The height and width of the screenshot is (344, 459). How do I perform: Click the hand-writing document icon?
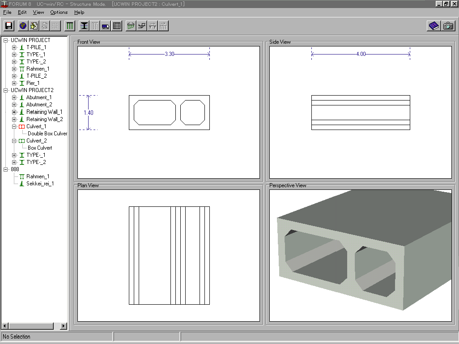tap(34, 26)
